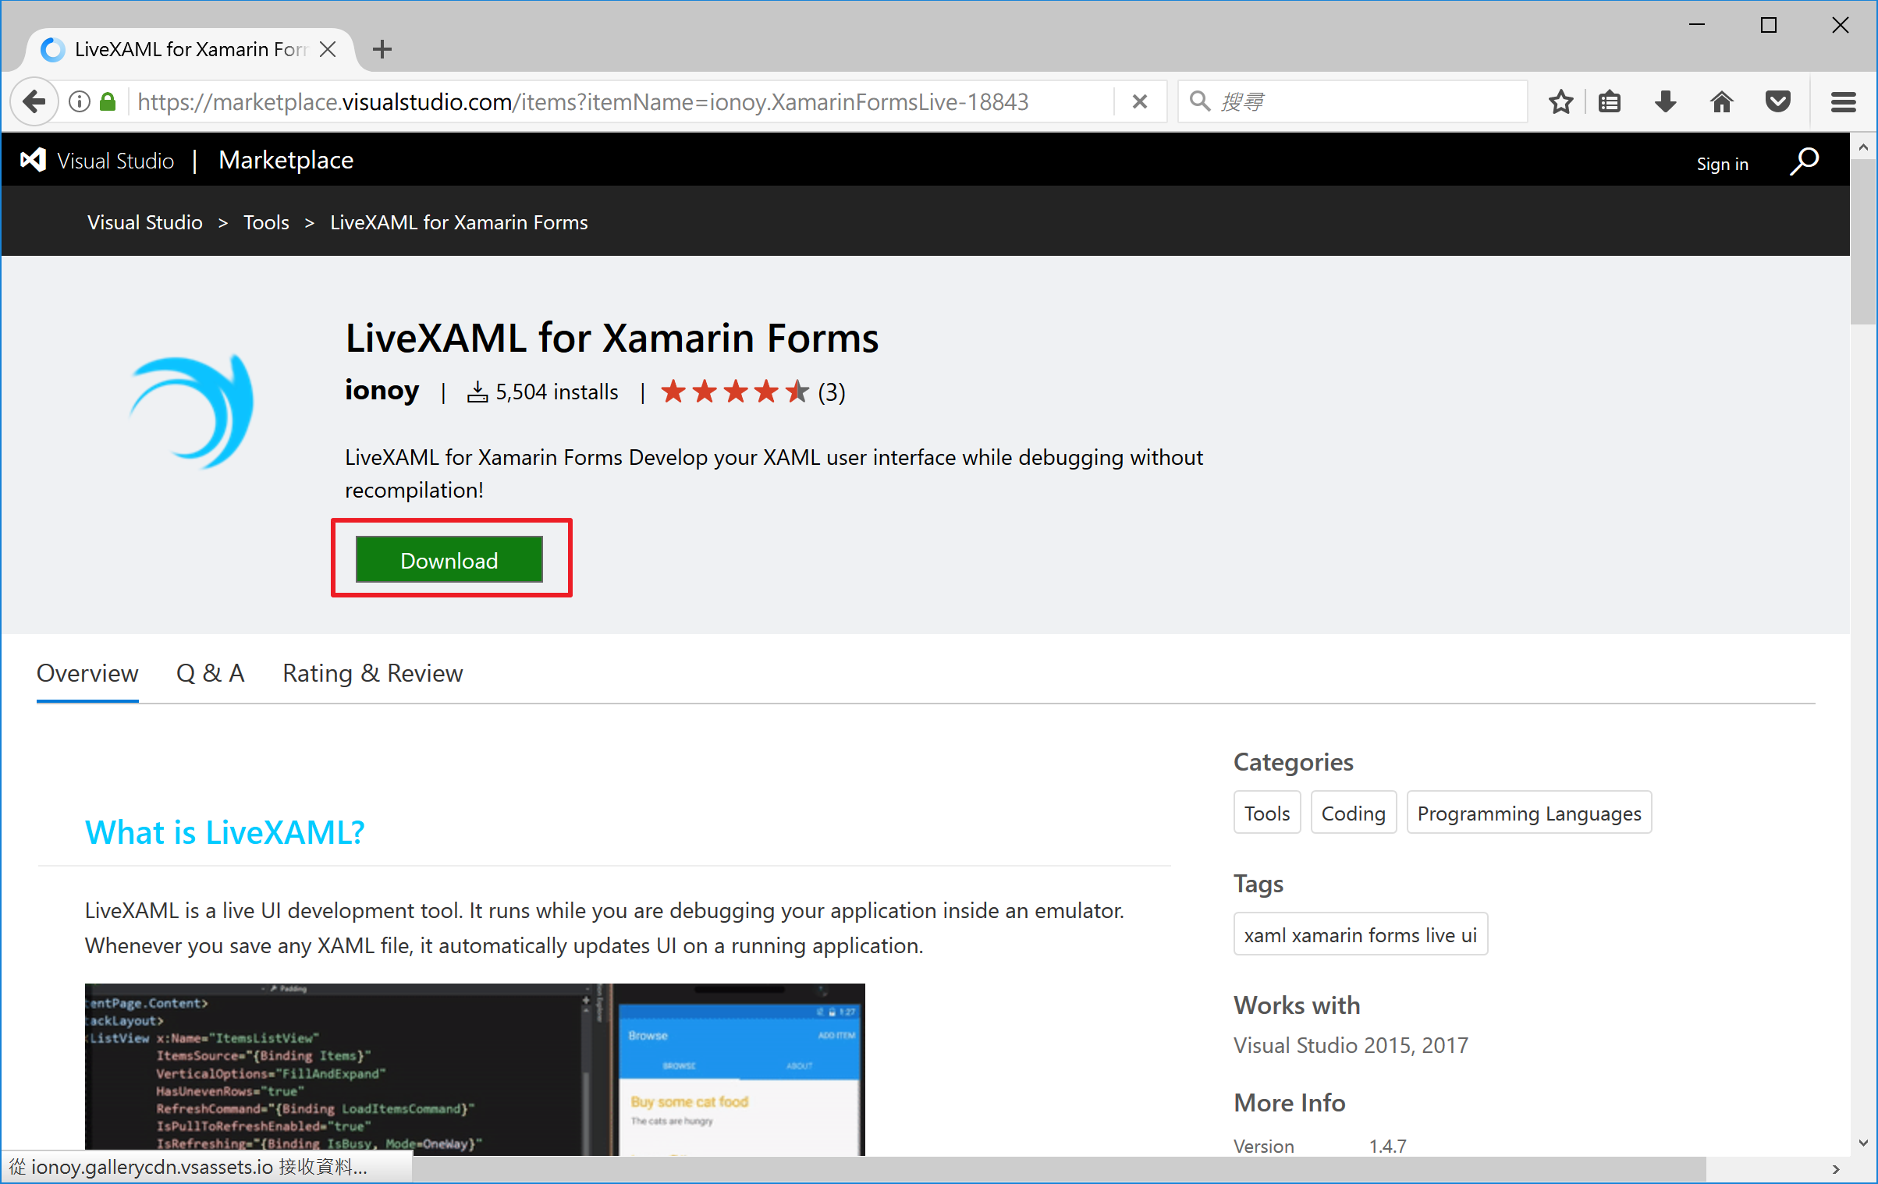Switch to the Overview tab

pyautogui.click(x=87, y=673)
